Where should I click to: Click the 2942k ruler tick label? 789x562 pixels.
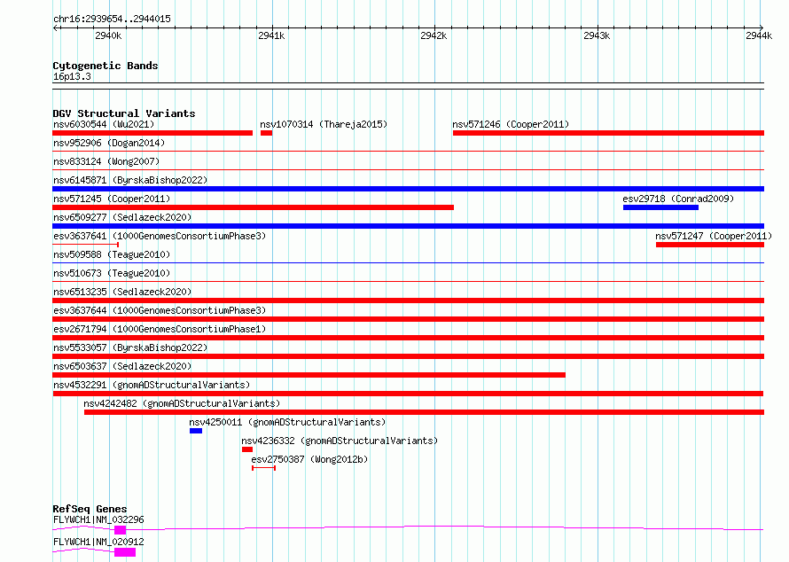point(434,35)
